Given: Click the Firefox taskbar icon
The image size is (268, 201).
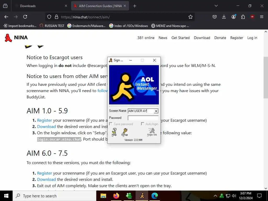Looking at the screenshot, I should pos(116,196).
